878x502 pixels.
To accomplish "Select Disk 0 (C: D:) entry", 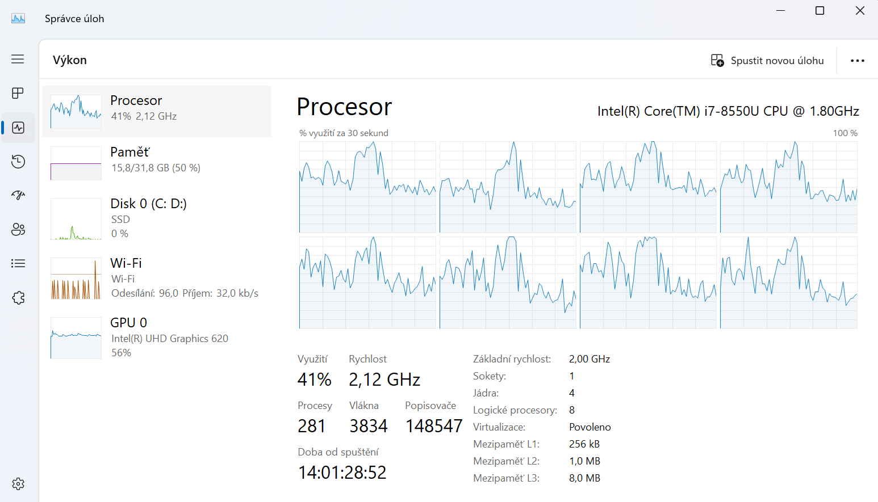I will tap(157, 218).
